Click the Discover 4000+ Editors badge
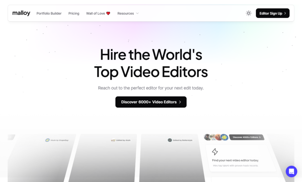The width and height of the screenshot is (302, 182). (x=247, y=137)
